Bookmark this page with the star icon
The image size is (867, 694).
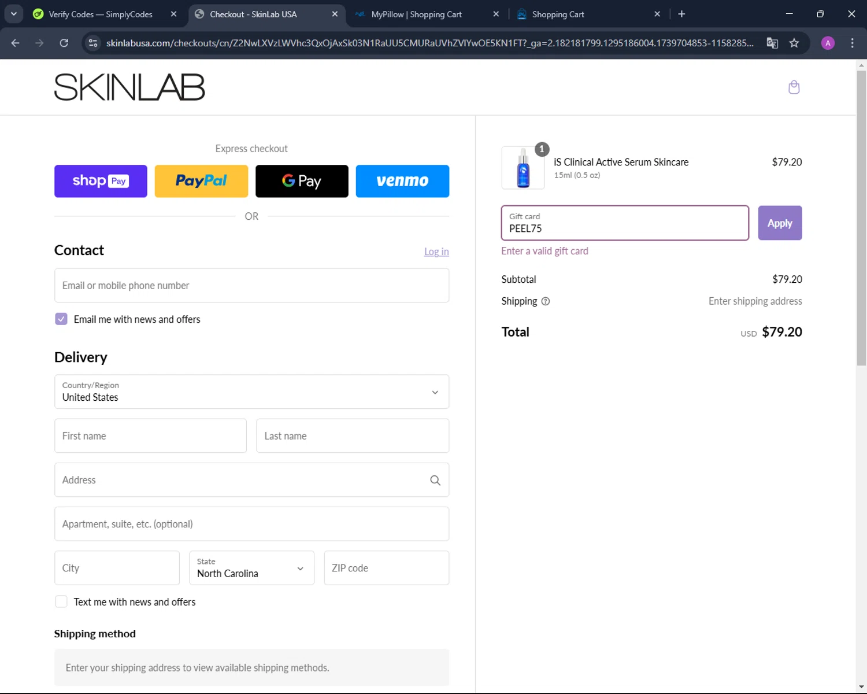(x=794, y=43)
